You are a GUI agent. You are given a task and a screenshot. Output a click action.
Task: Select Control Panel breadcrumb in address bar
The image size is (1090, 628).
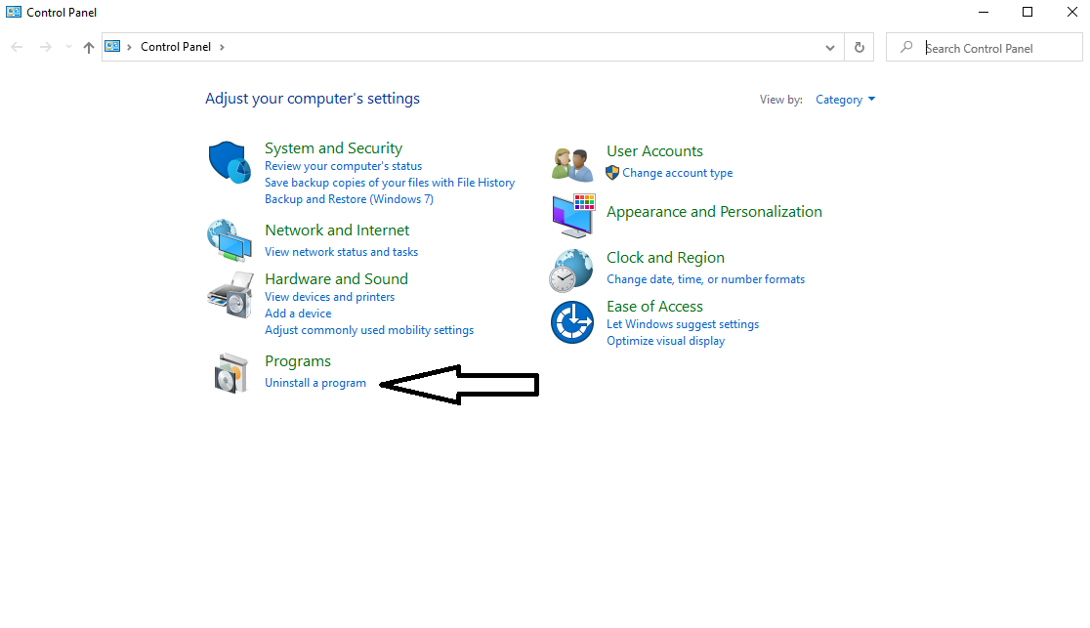tap(176, 47)
